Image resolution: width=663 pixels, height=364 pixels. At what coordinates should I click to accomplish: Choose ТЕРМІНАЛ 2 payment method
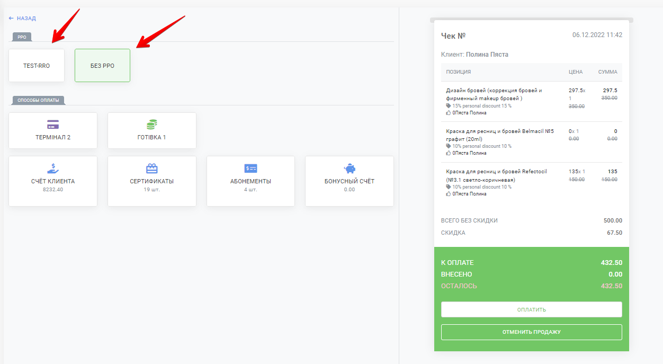pos(53,130)
